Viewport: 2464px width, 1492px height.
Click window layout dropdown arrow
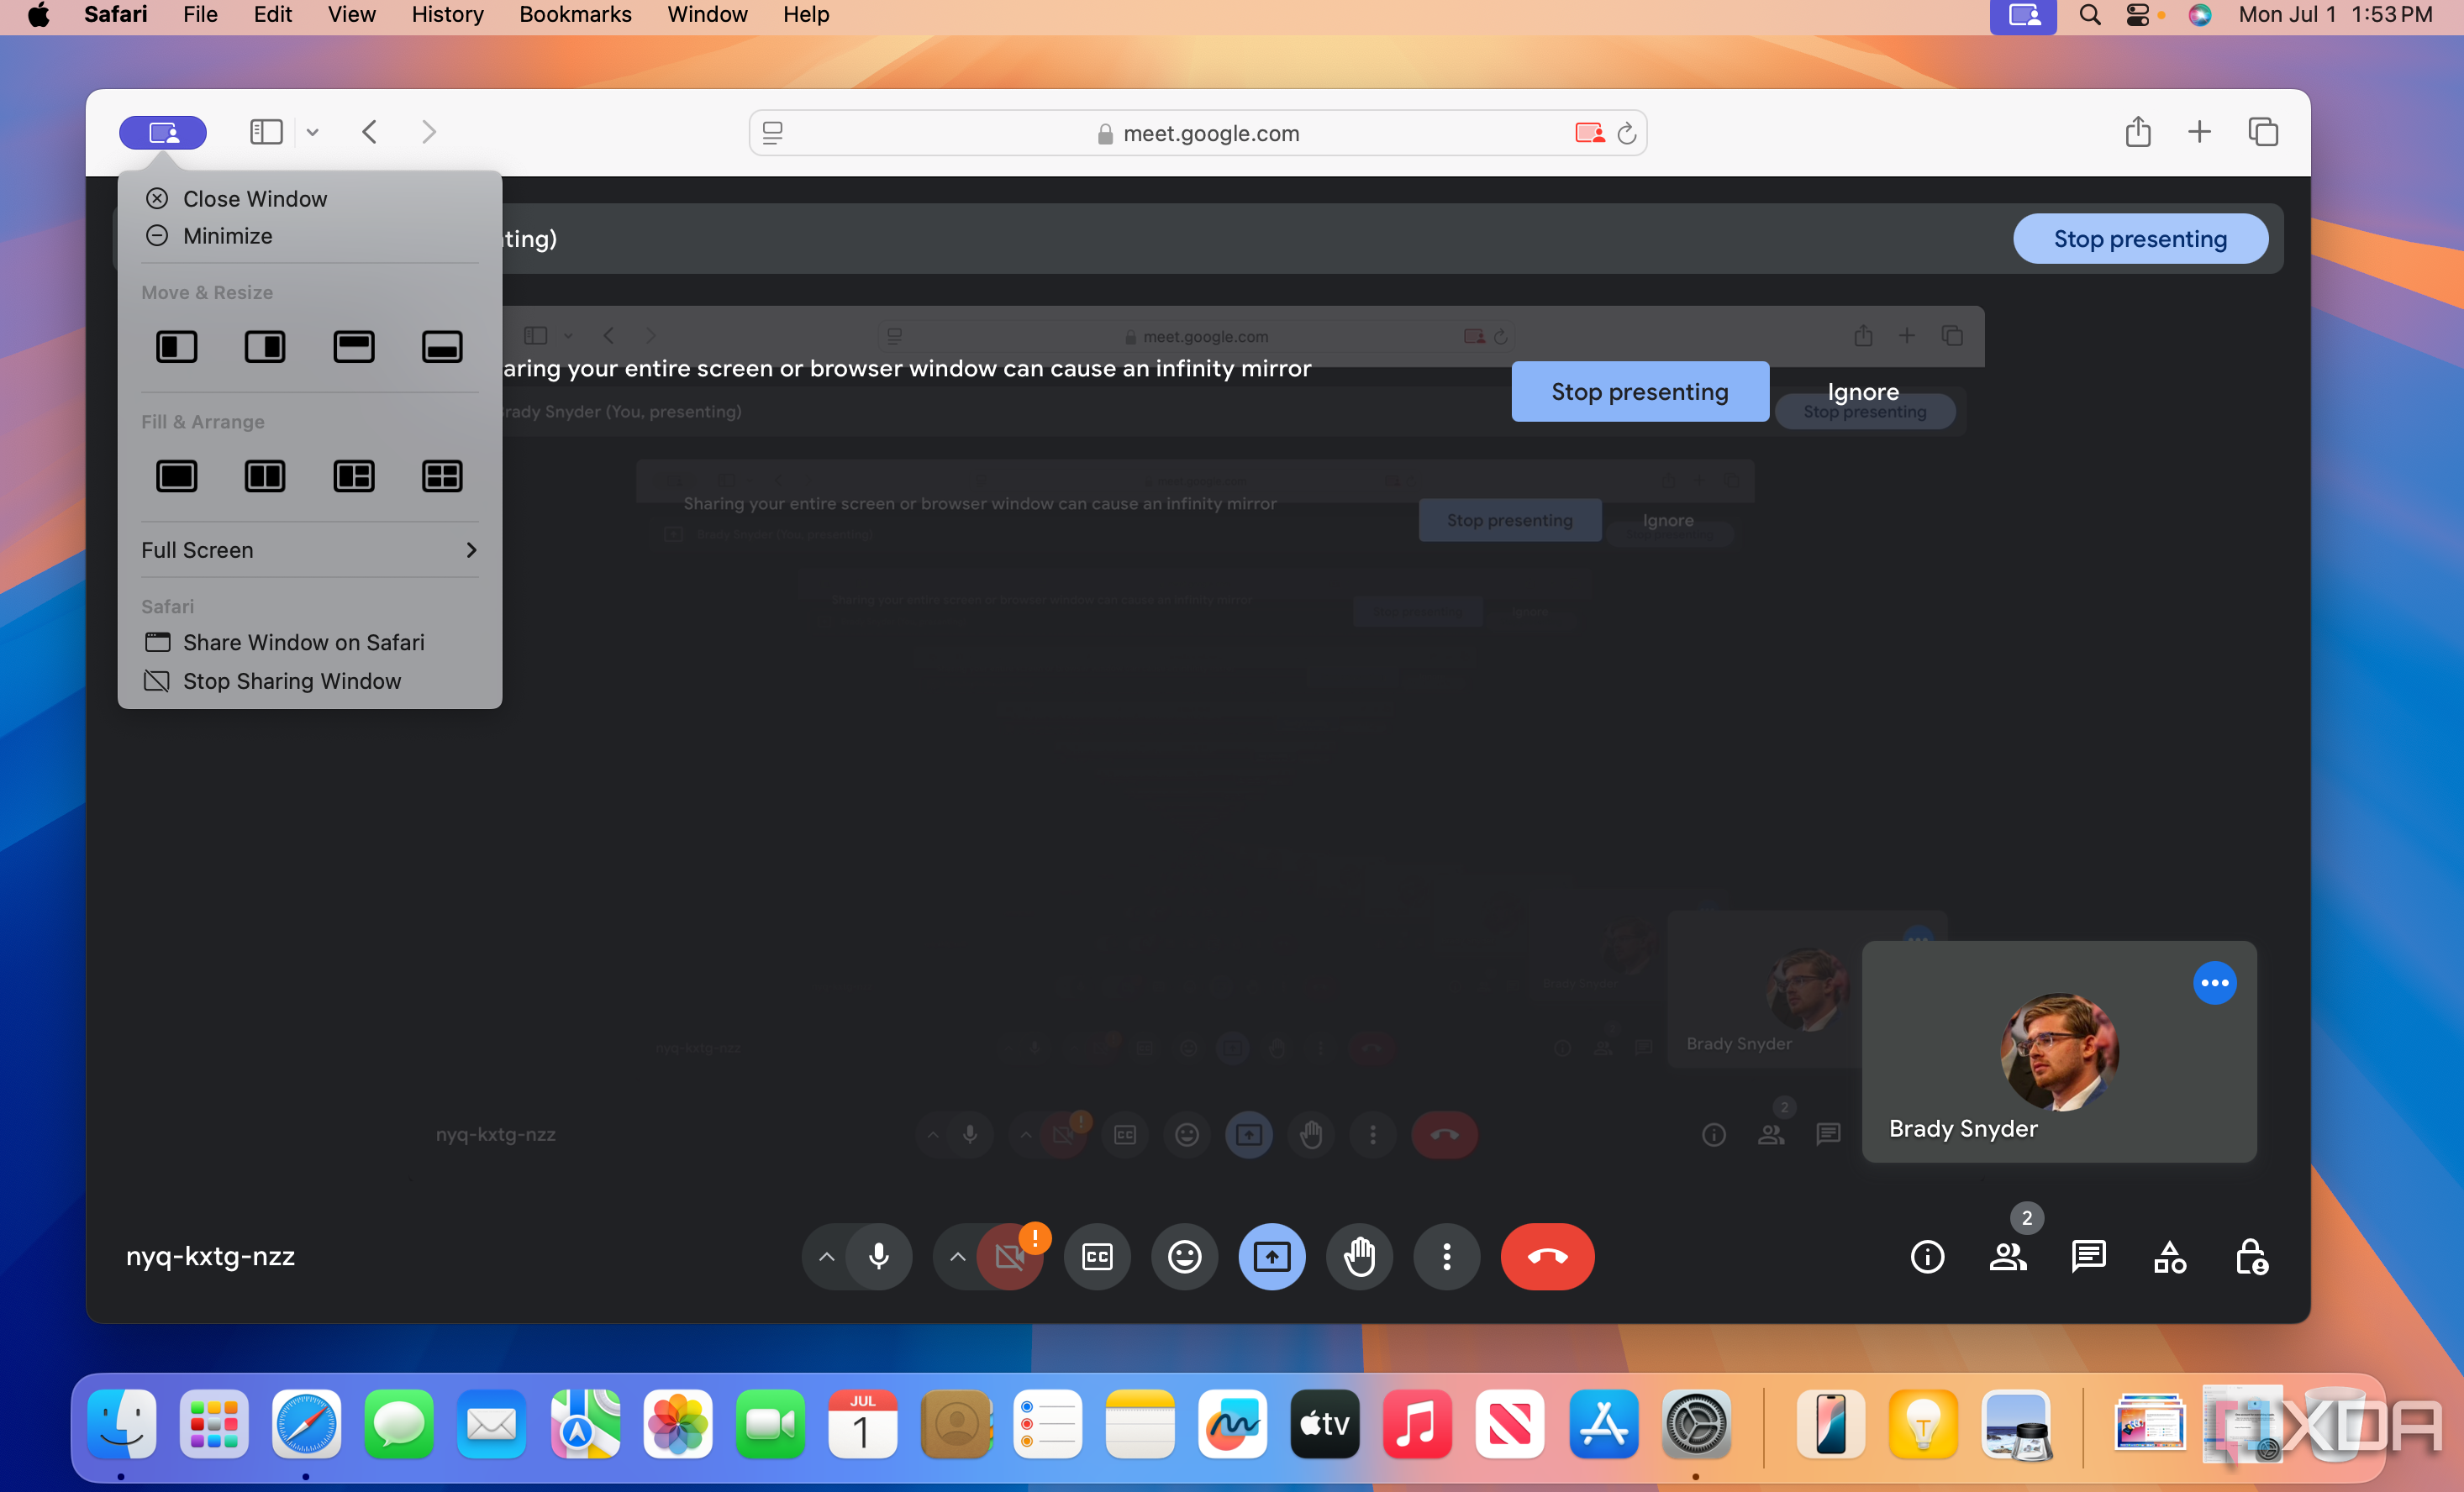pos(312,132)
